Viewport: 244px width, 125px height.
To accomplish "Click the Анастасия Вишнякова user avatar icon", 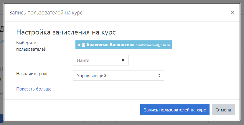I will point(83,45).
